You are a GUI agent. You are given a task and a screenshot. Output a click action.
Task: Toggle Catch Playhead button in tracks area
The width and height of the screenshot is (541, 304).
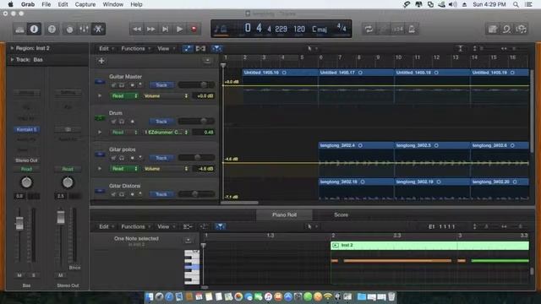coord(216,49)
